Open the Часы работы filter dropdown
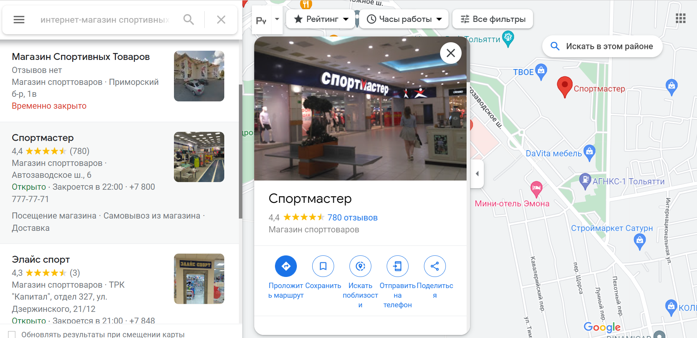This screenshot has width=697, height=338. click(404, 19)
